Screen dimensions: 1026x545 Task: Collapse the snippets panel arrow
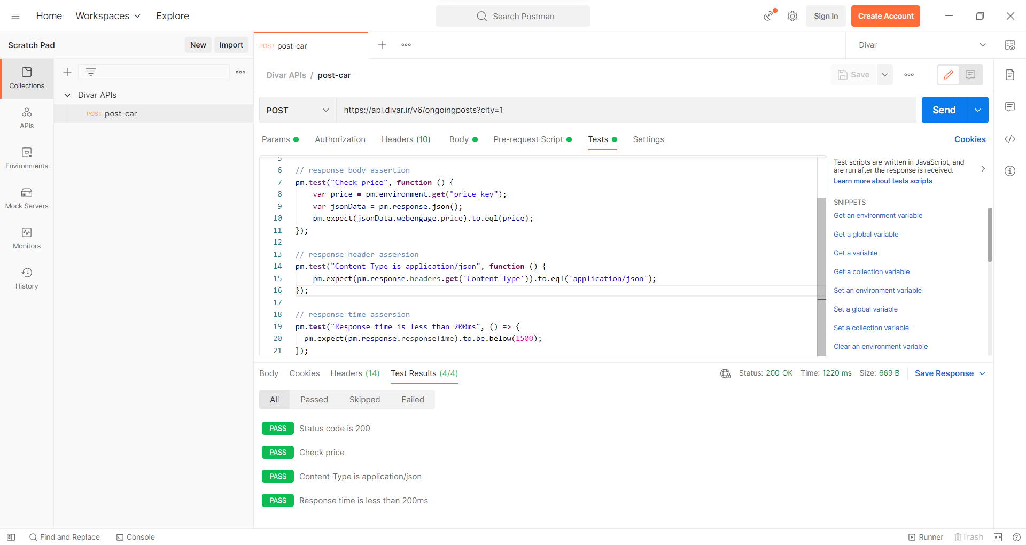click(x=983, y=169)
